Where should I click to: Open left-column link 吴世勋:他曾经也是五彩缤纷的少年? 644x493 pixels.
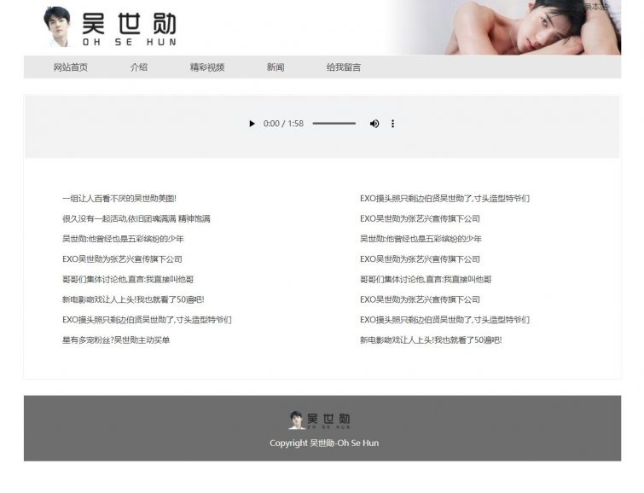click(123, 239)
